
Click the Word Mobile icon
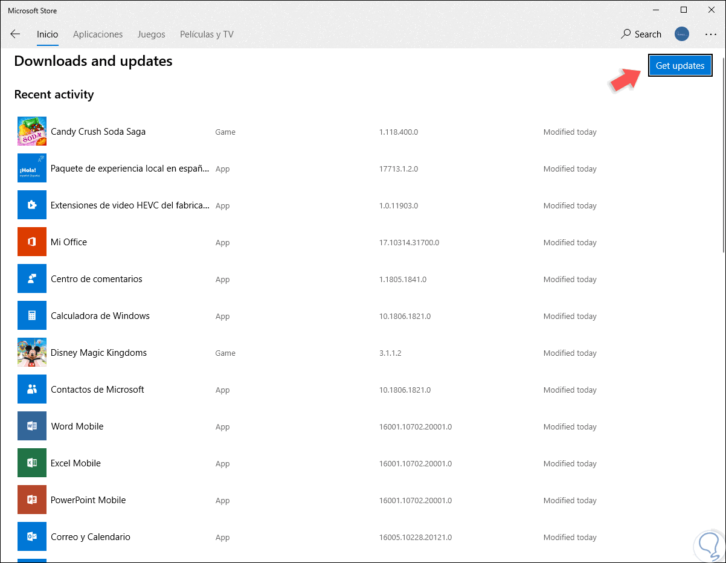pos(32,426)
